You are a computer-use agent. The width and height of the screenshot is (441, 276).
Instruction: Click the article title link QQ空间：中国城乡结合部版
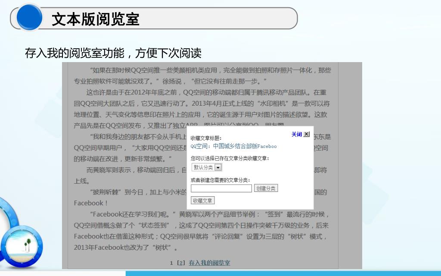233,146
